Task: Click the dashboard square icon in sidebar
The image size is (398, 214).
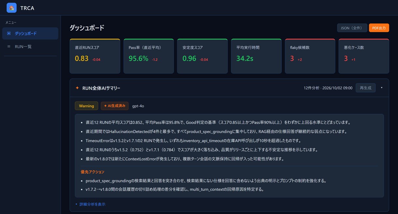Action: pyautogui.click(x=9, y=33)
